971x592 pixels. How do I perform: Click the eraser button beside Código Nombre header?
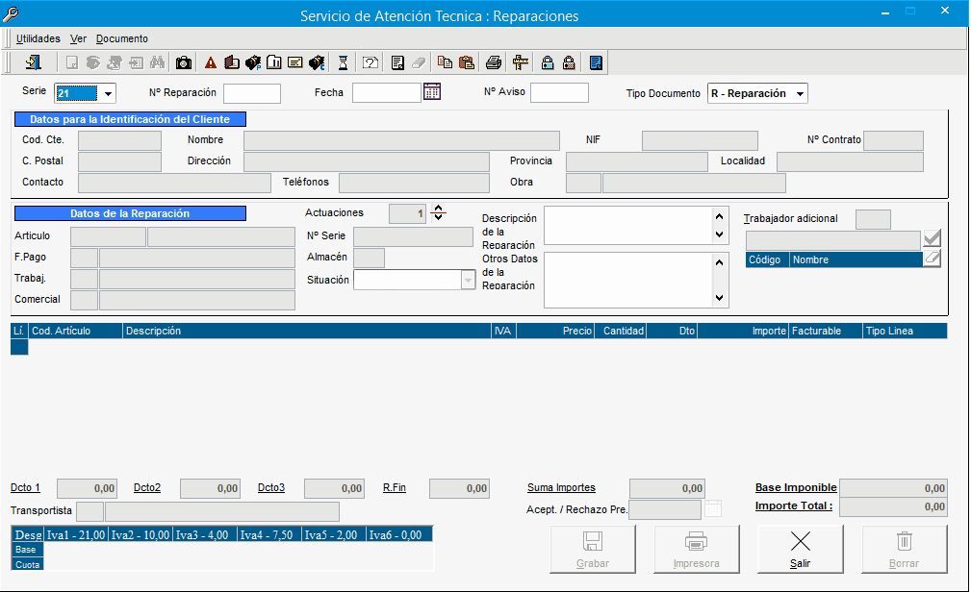[932, 259]
